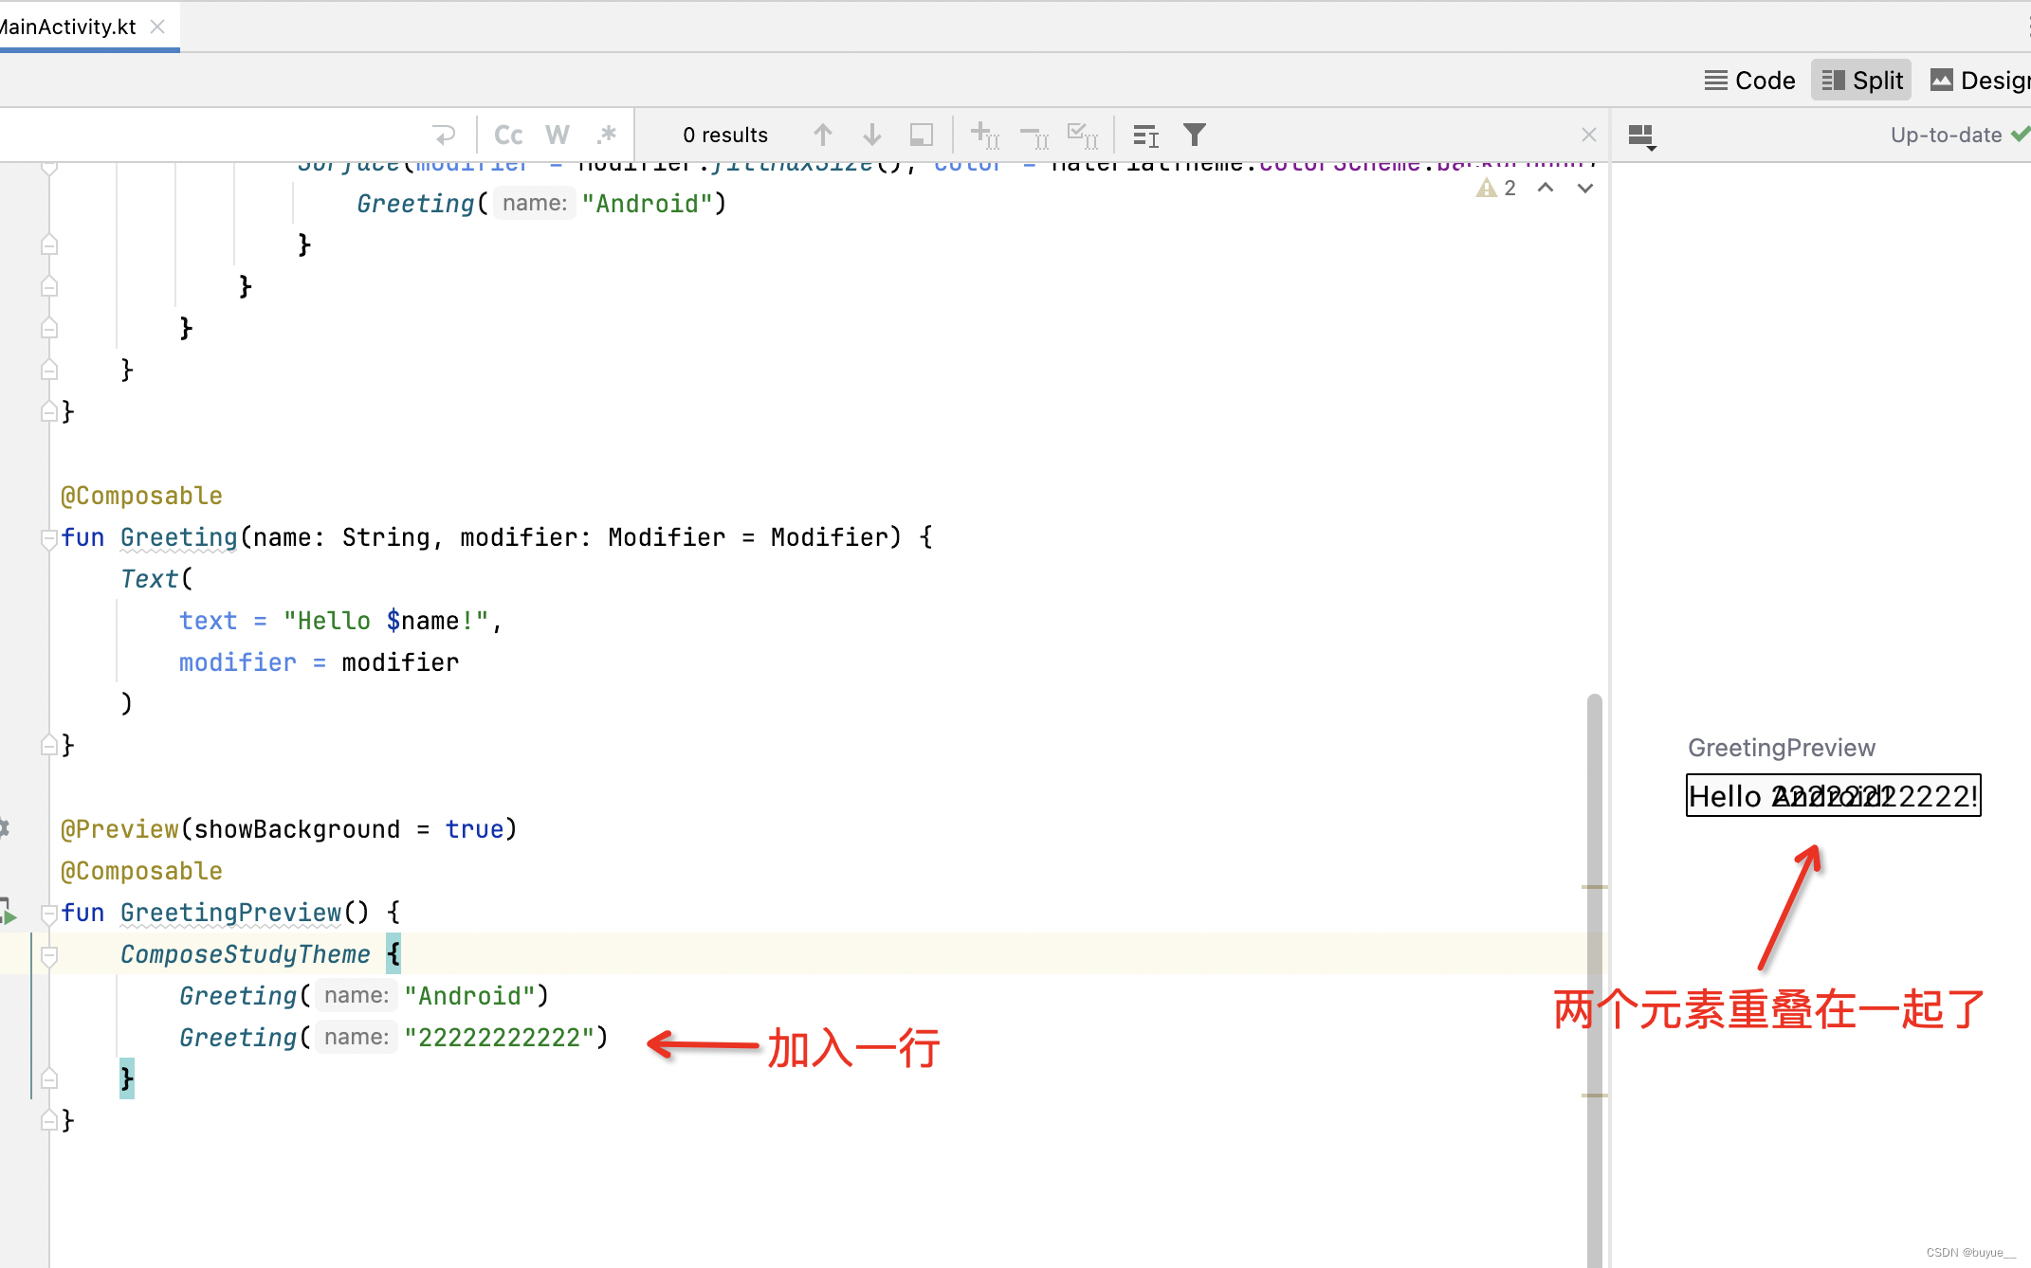Toggle Words (W) search option
The image size is (2031, 1268).
point(558,135)
